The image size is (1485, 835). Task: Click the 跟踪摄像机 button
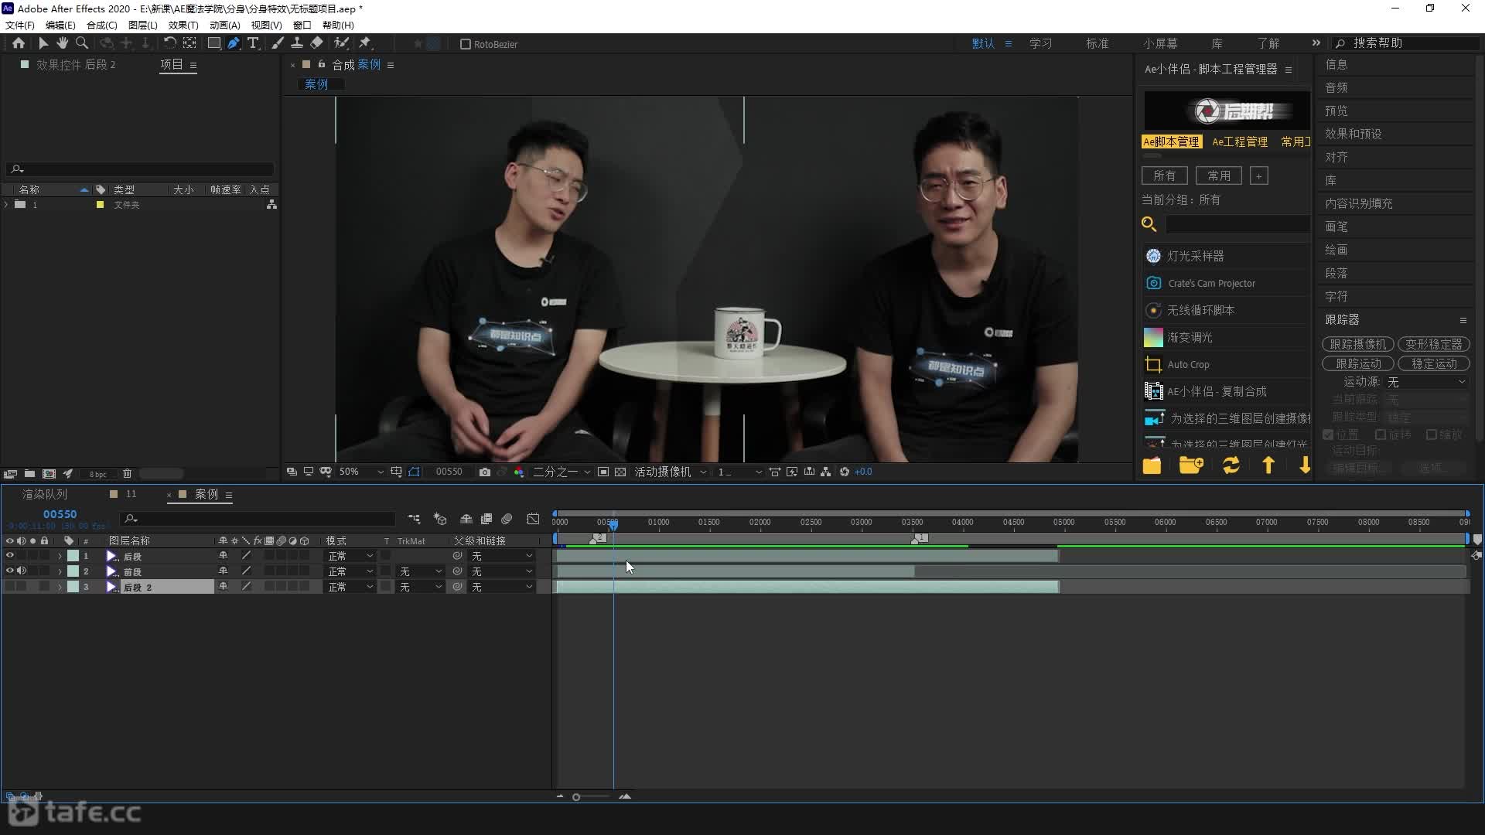1357,344
